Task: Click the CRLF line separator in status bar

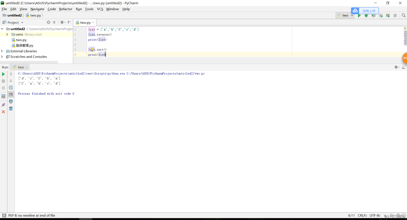Action: pyautogui.click(x=362, y=216)
